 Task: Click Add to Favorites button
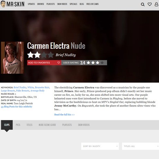(44, 63)
